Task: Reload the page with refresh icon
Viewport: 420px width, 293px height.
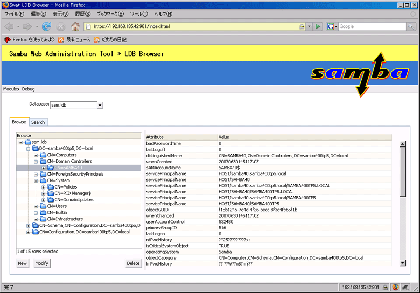Action: 47,26
